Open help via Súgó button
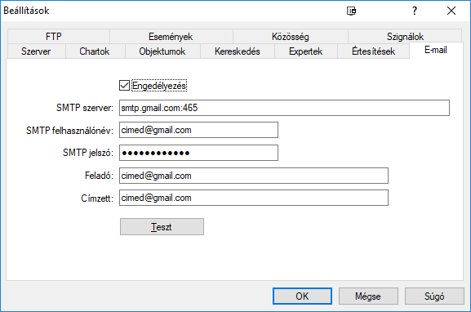The width and height of the screenshot is (471, 312). coord(434,296)
